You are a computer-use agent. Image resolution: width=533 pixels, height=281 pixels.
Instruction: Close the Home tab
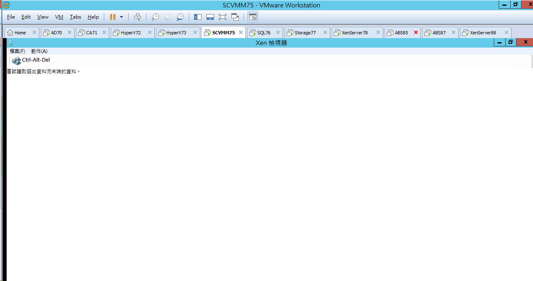[34, 32]
